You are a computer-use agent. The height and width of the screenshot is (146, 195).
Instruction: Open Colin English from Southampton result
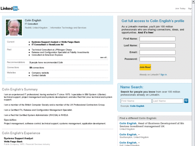click(x=128, y=134)
